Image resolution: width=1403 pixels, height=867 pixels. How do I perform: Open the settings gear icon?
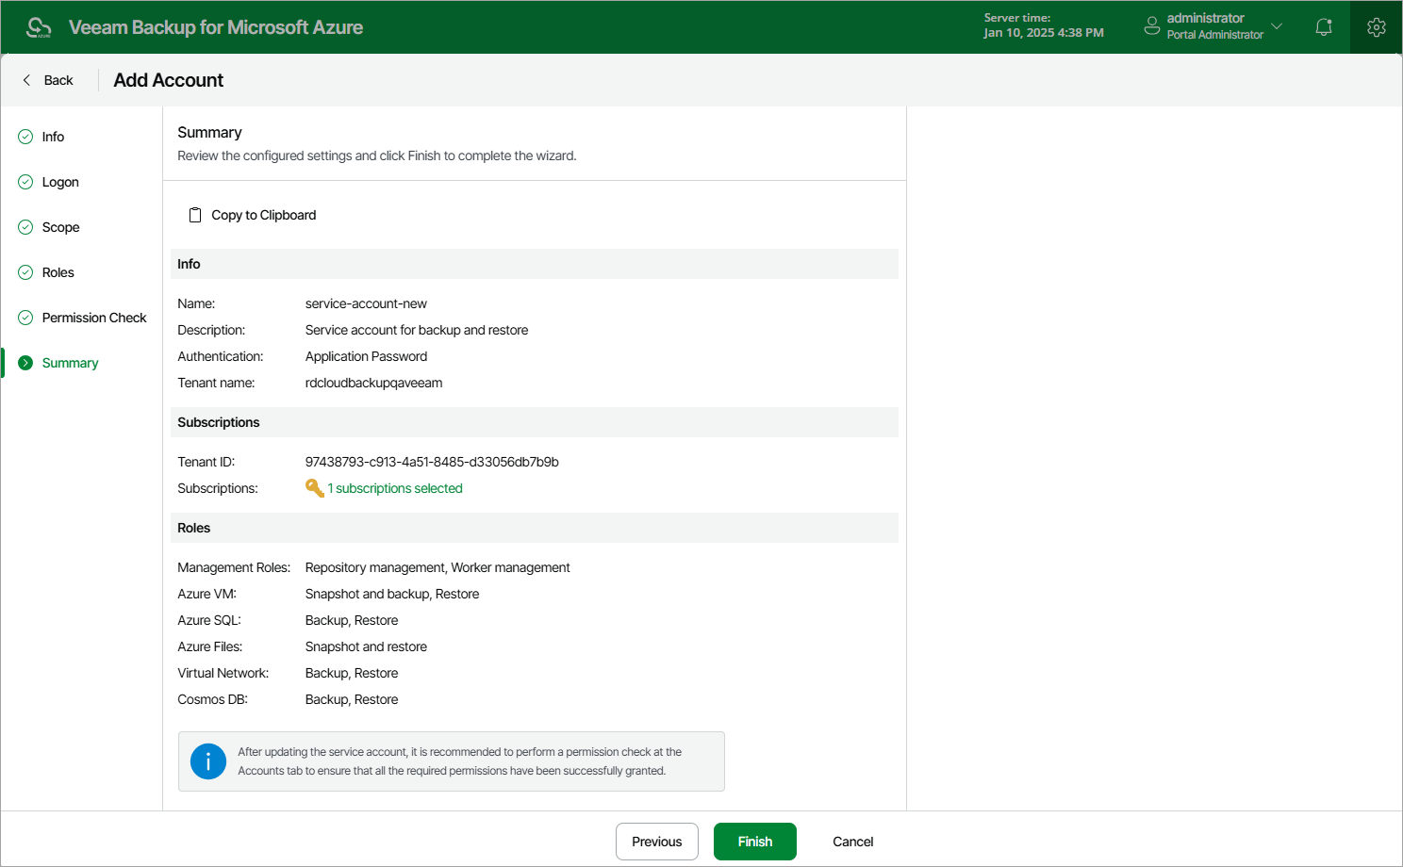(1377, 27)
